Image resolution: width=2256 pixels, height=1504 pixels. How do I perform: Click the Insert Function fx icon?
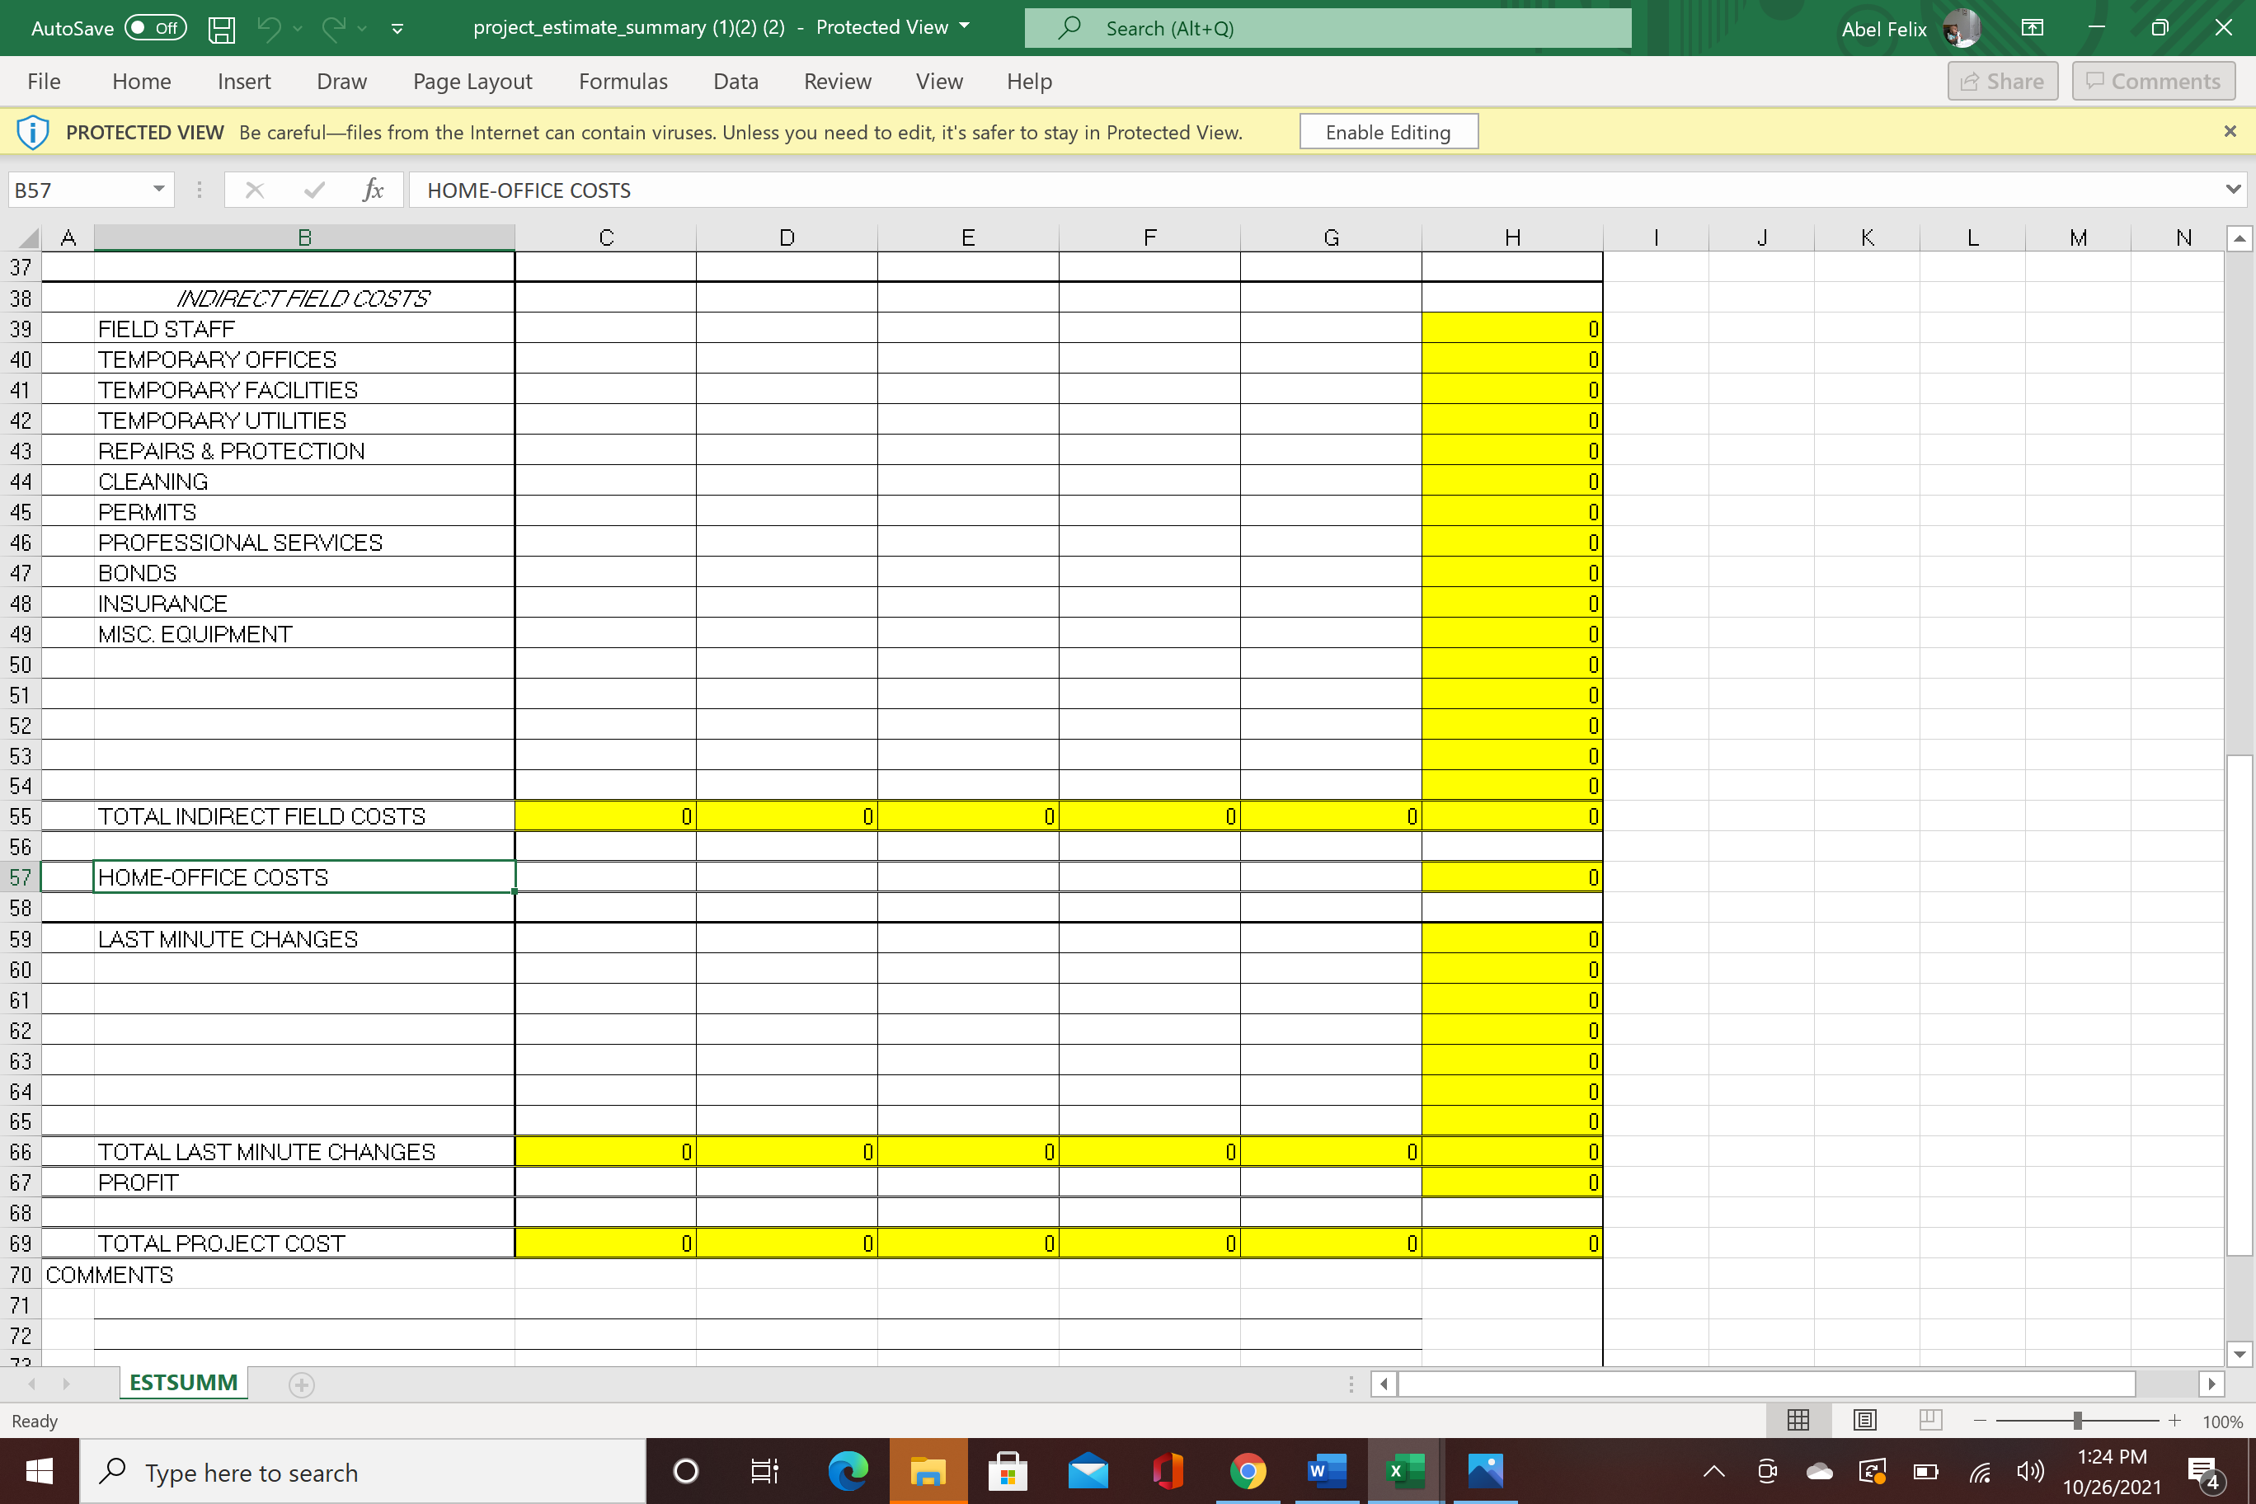(x=372, y=190)
